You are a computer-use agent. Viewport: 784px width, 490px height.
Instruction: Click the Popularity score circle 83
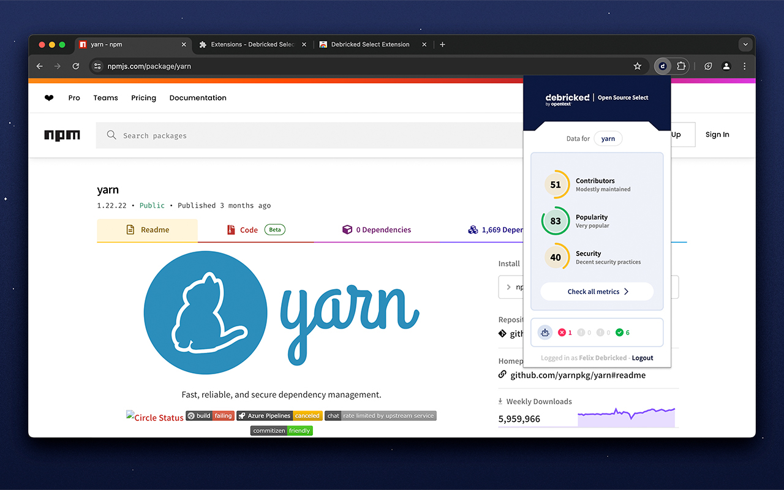point(556,221)
